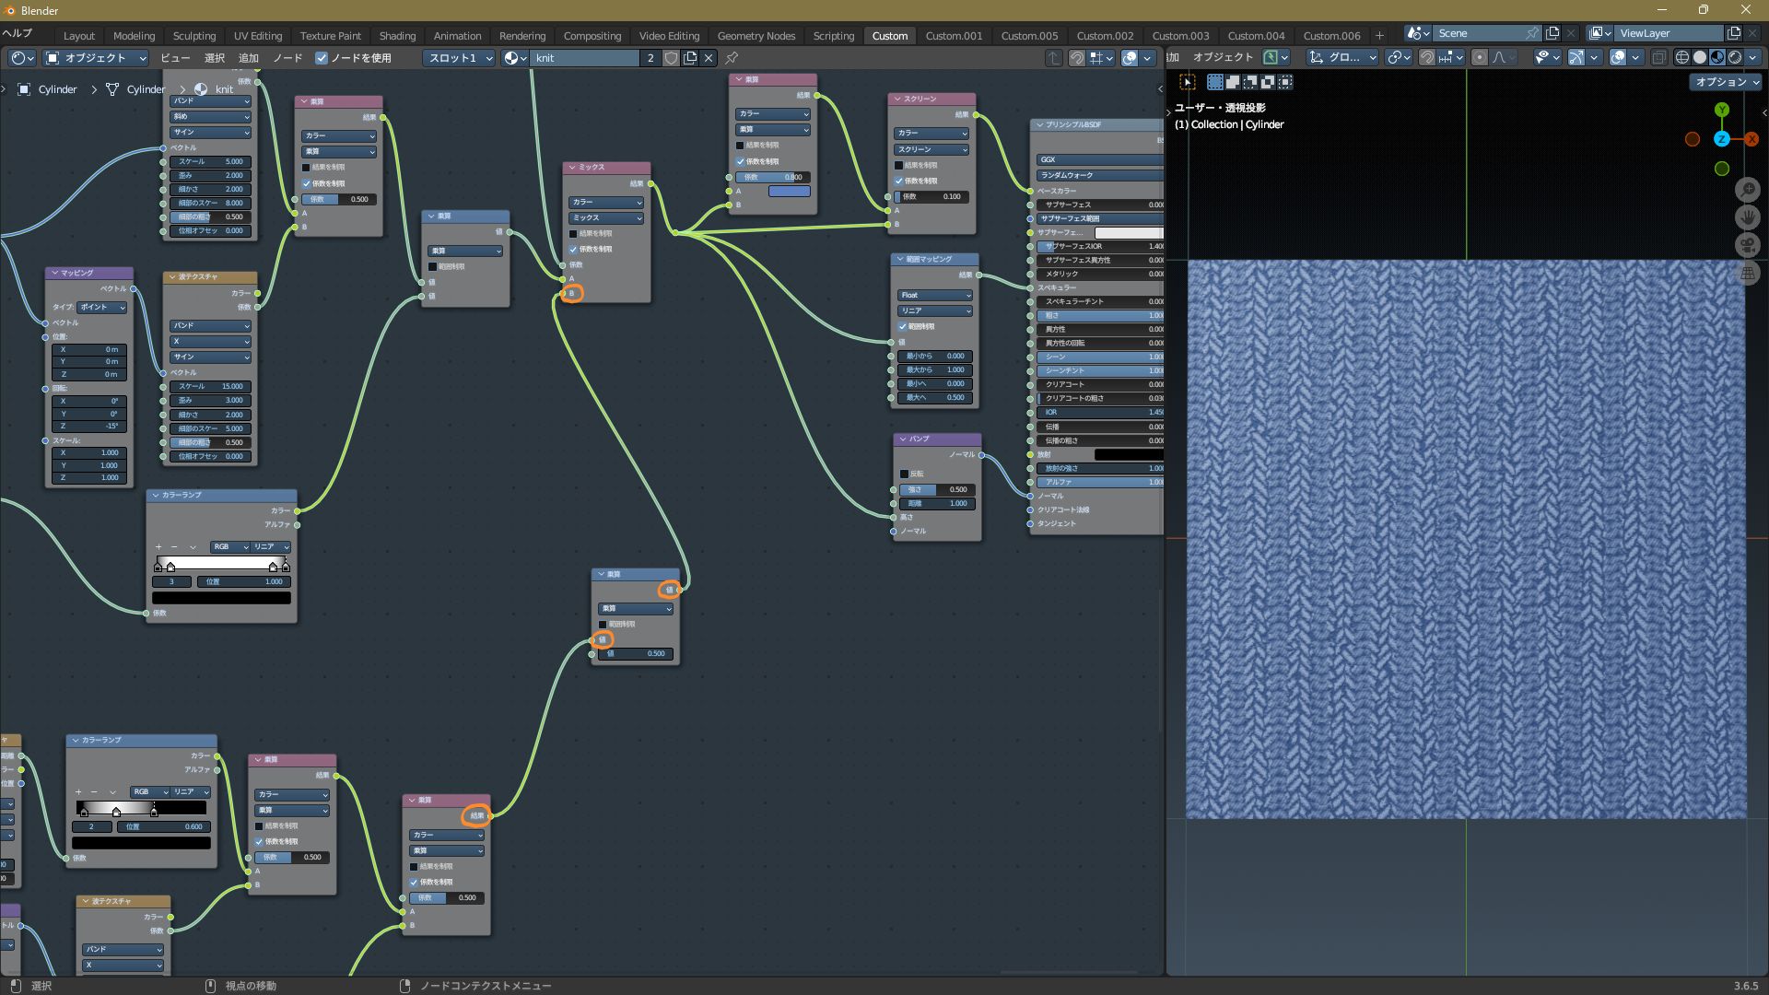Image resolution: width=1769 pixels, height=995 pixels.
Task: Uncheck the ノードを使用 checkbox
Action: point(322,57)
